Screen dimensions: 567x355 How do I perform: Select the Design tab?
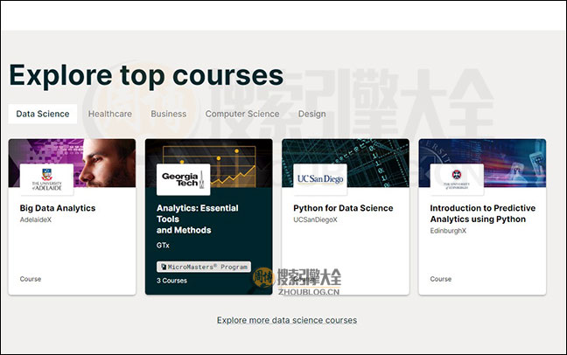pos(311,114)
